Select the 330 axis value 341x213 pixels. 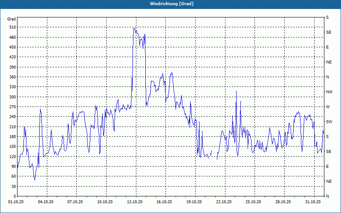click(x=13, y=87)
